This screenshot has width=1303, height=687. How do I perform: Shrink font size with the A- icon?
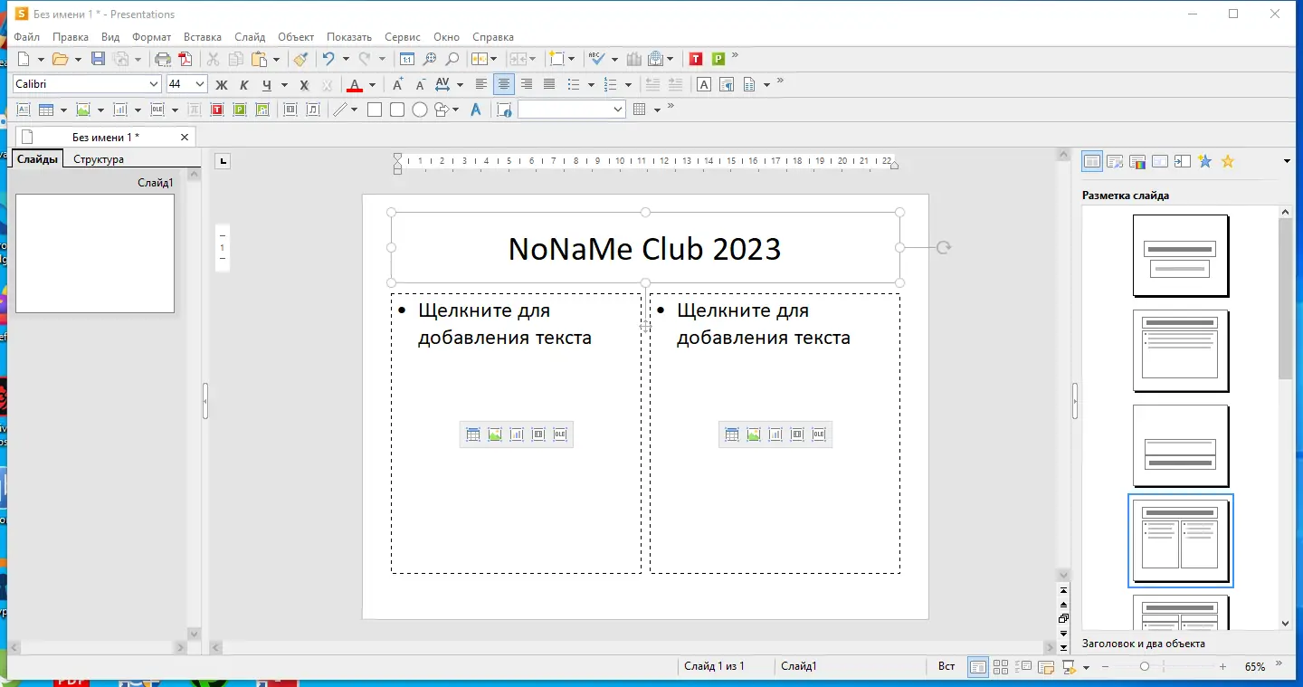420,84
